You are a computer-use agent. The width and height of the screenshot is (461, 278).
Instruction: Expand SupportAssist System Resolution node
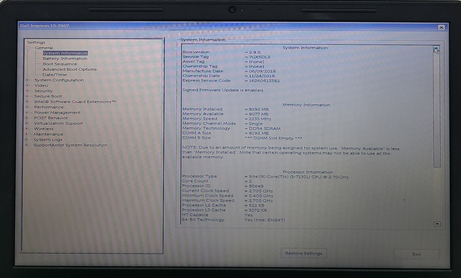click(x=27, y=145)
